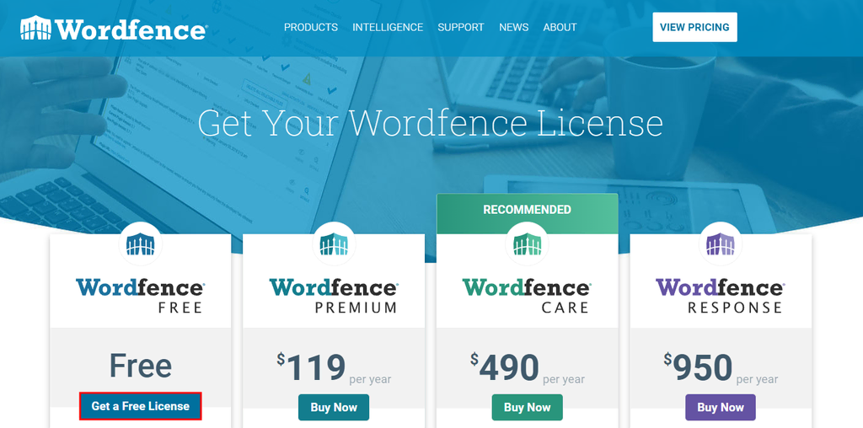The width and height of the screenshot is (863, 428).
Task: Open the Products menu
Action: (x=311, y=27)
